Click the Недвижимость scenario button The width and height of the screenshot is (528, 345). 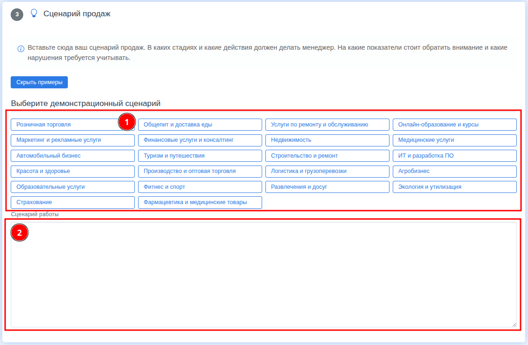pos(327,140)
